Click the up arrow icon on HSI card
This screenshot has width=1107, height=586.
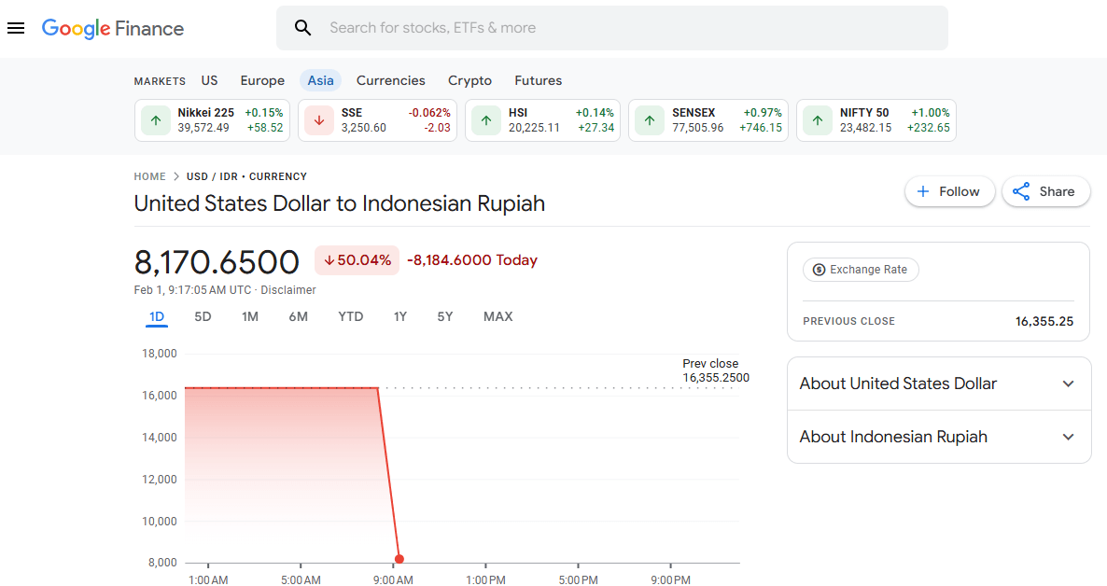point(485,120)
